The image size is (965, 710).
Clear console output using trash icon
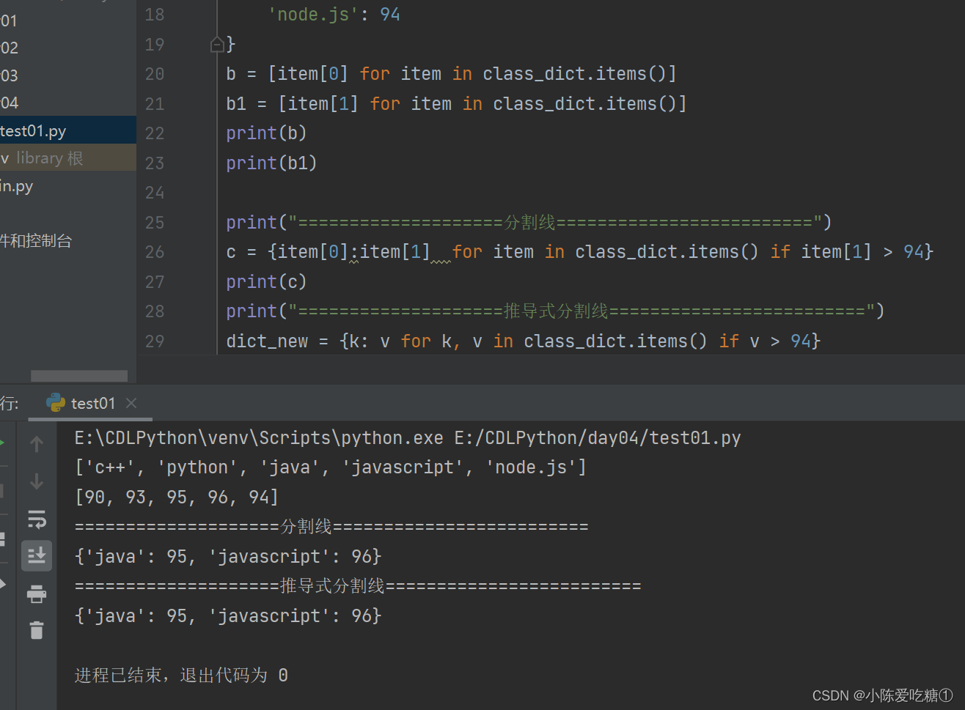click(37, 630)
